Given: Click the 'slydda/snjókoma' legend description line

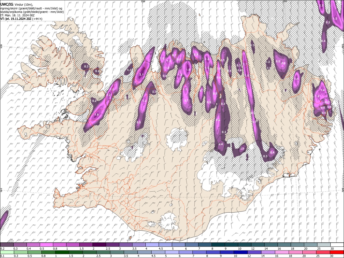Looking at the screenshot, I should [x=32, y=12].
